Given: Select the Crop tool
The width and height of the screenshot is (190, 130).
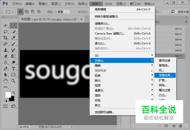Looking at the screenshot, I should [5, 38].
